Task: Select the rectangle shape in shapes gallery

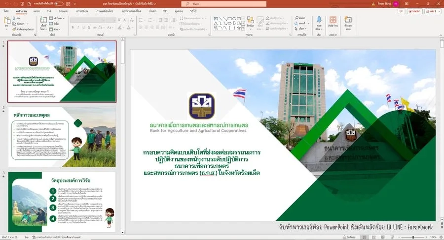Action: point(229,19)
